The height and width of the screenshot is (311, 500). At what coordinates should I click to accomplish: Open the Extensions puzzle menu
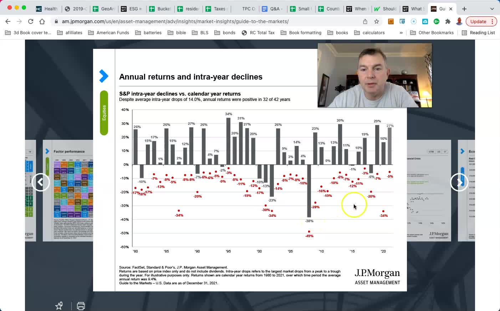point(448,21)
